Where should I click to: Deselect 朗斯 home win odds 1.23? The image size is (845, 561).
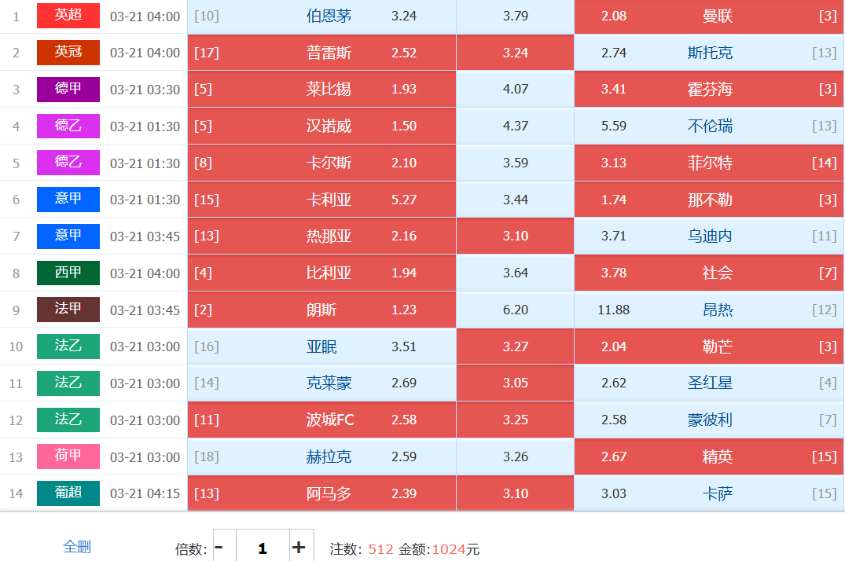[x=321, y=310]
